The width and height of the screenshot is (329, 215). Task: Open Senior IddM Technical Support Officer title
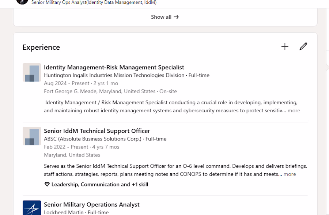tap(97, 131)
